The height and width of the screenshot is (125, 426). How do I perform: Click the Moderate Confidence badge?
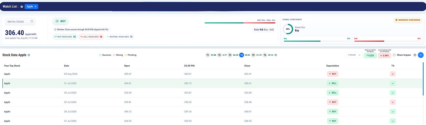(x=407, y=20)
